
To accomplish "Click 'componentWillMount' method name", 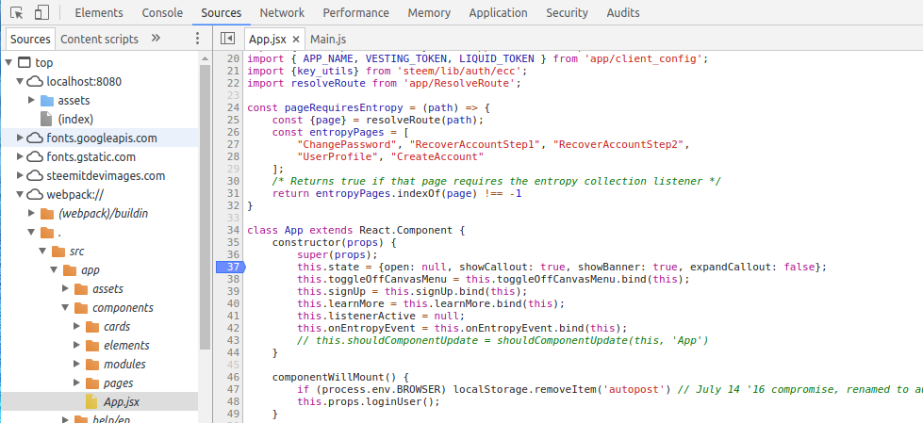I will point(328,377).
